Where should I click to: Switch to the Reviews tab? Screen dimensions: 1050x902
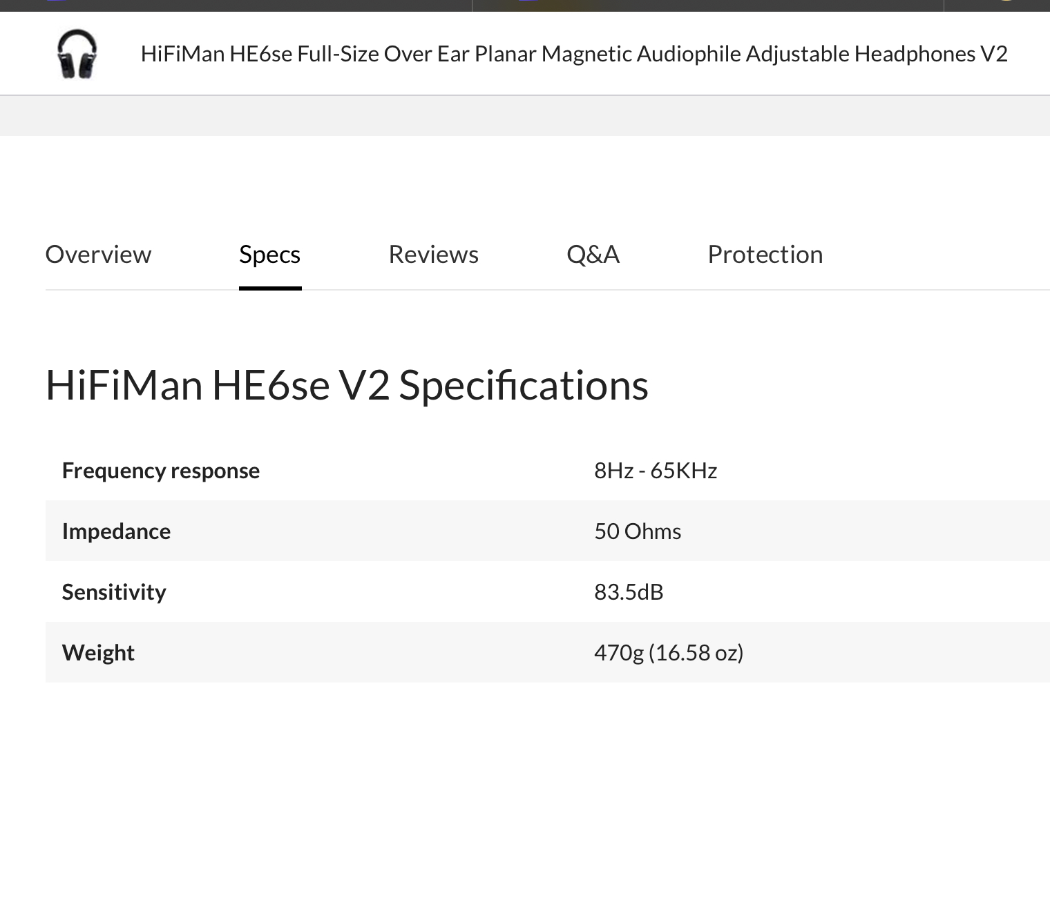433,255
